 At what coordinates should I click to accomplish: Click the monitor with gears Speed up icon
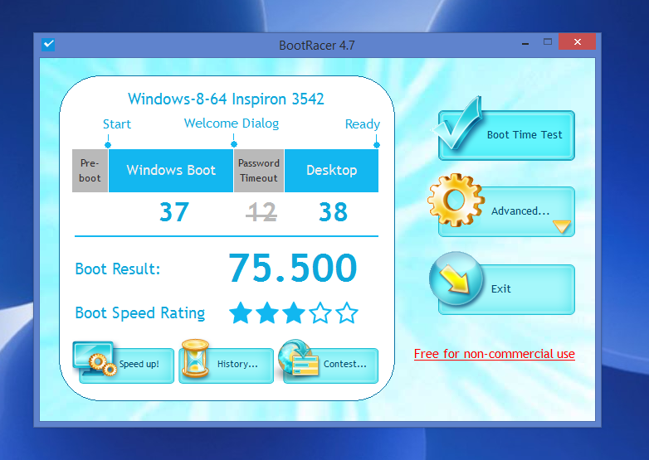click(x=95, y=358)
